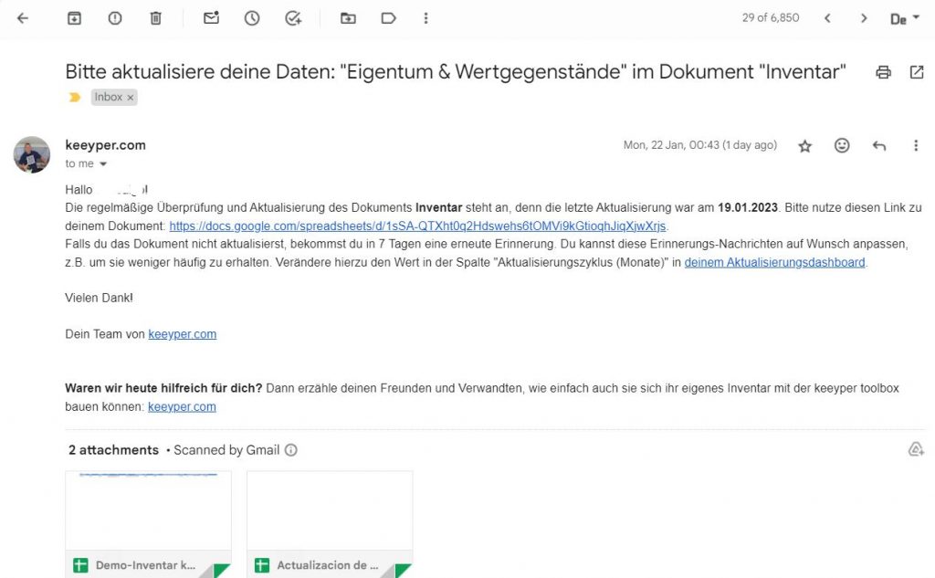The image size is (935, 578).
Task: Report this email as spam
Action: point(115,18)
